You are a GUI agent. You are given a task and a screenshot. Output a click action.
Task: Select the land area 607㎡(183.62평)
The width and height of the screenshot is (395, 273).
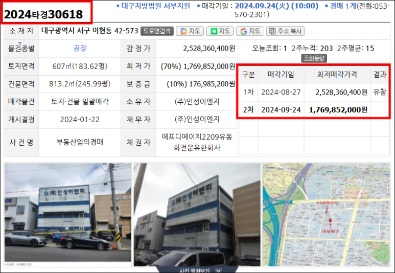80,66
